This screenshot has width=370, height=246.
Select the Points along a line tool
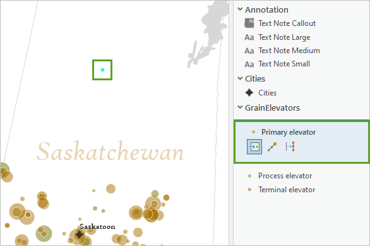click(290, 147)
